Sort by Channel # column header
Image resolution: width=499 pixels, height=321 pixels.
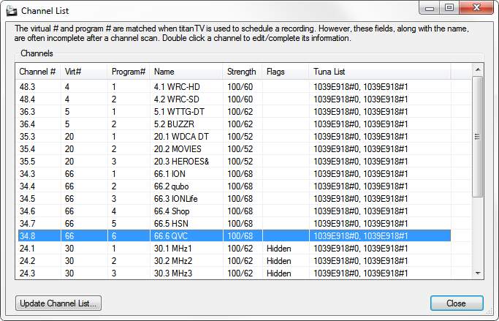tap(38, 72)
